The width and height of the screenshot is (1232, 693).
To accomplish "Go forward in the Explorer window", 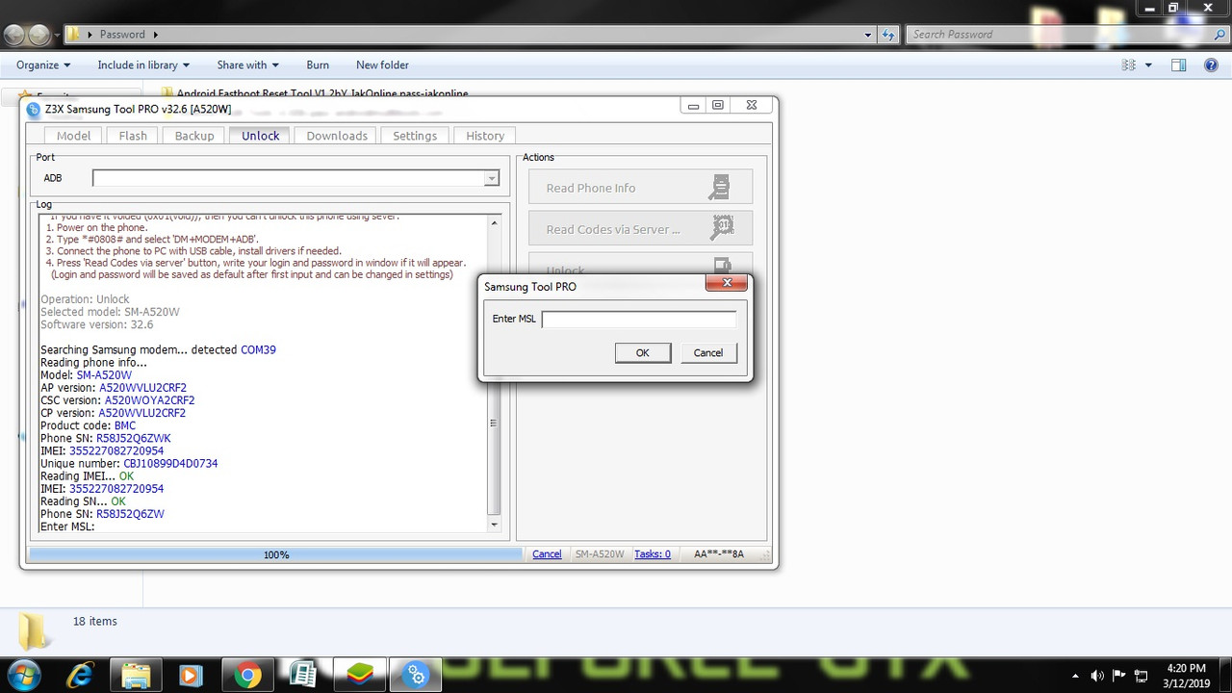I will click(x=38, y=35).
